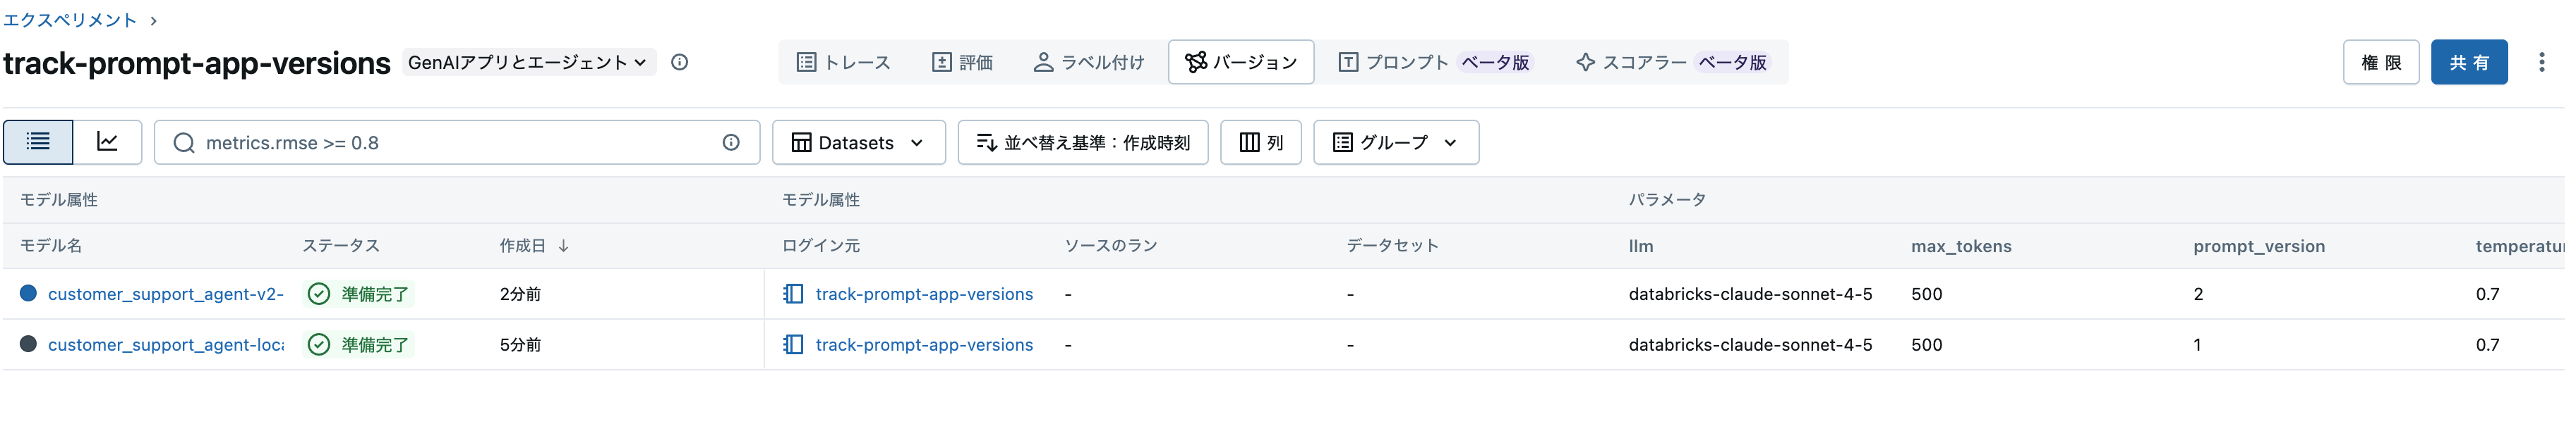Open the エクスペリメント breadcrumb link
The height and width of the screenshot is (431, 2576).
(70, 20)
